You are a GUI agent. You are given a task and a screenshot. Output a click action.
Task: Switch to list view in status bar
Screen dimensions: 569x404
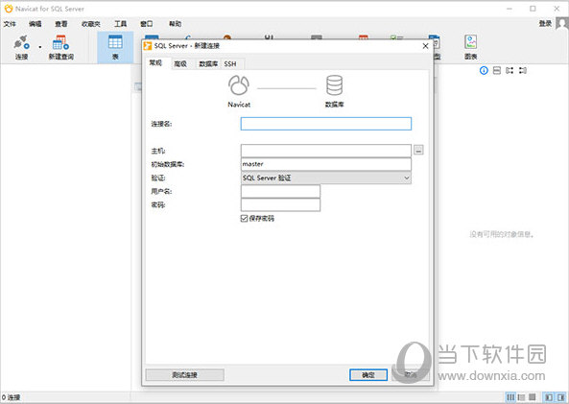click(x=510, y=397)
